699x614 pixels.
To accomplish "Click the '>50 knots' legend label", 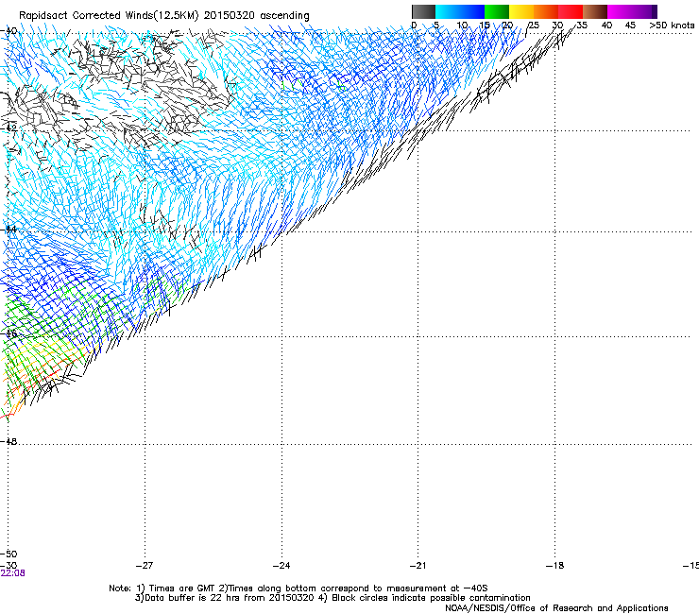I will coord(672,26).
